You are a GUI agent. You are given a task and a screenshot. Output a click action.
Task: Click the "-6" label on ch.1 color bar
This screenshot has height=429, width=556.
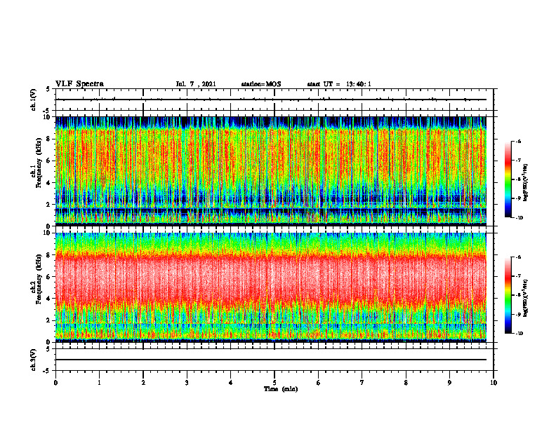tap(518, 142)
